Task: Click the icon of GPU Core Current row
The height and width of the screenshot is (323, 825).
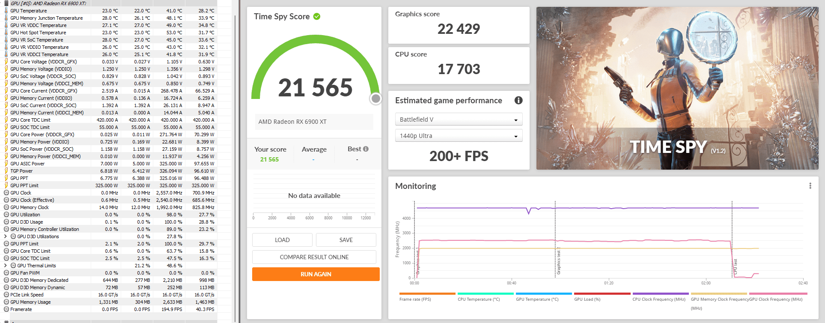Action: click(6, 91)
